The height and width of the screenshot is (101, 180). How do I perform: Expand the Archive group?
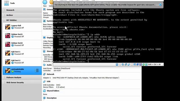pyautogui.click(x=4, y=15)
